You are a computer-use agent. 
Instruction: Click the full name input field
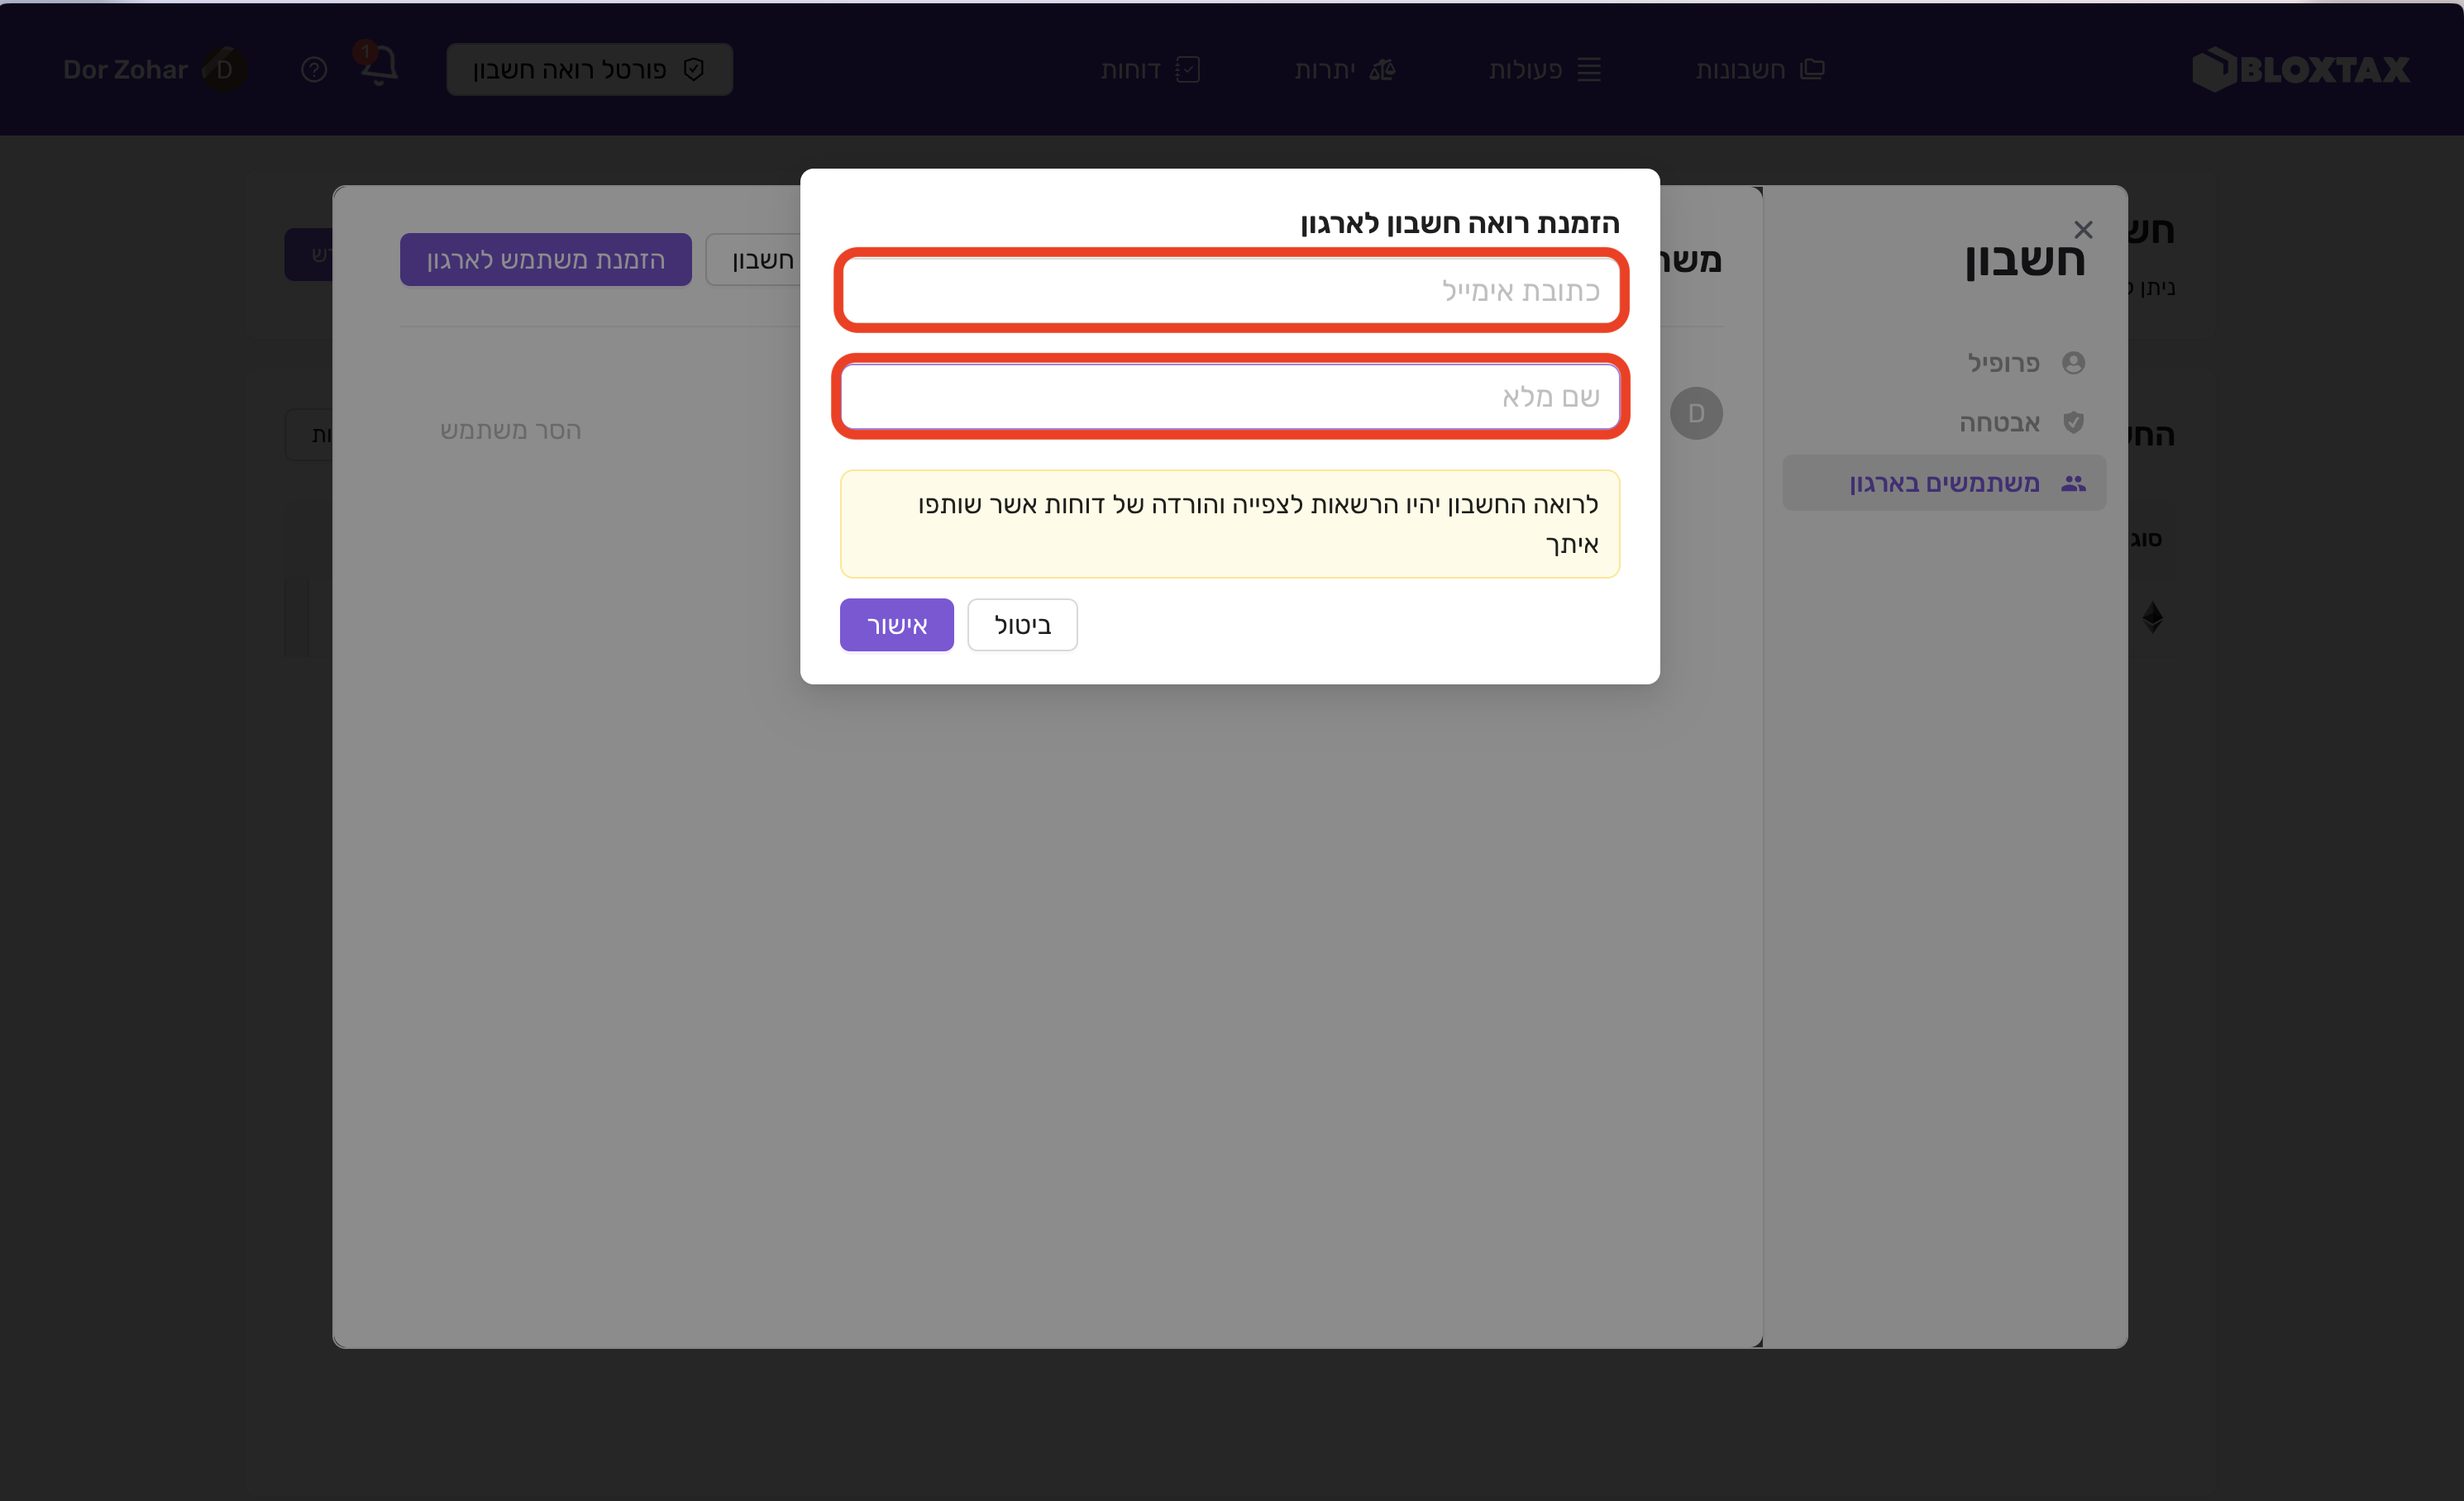click(1230, 397)
